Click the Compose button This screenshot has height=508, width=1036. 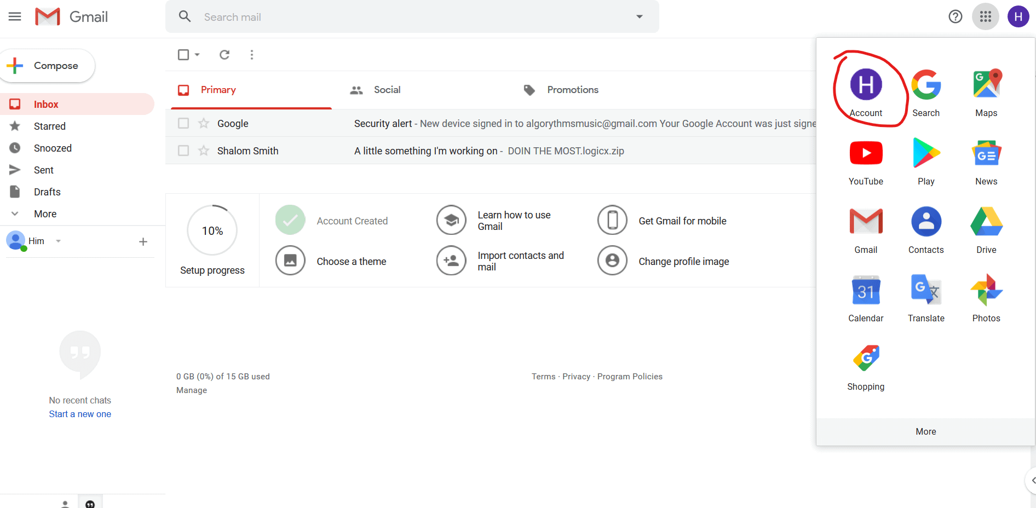coord(47,66)
